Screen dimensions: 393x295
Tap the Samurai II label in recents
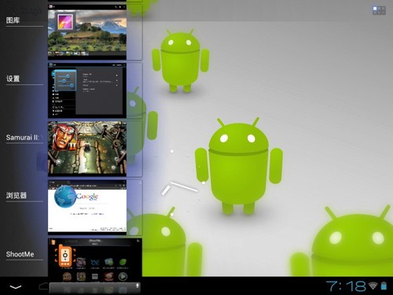point(23,137)
